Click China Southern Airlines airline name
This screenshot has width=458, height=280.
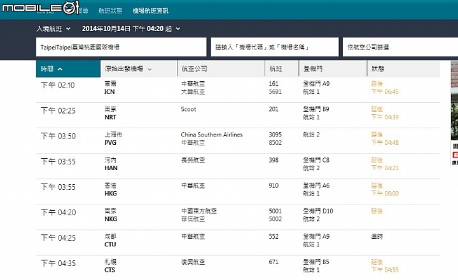[x=212, y=135]
